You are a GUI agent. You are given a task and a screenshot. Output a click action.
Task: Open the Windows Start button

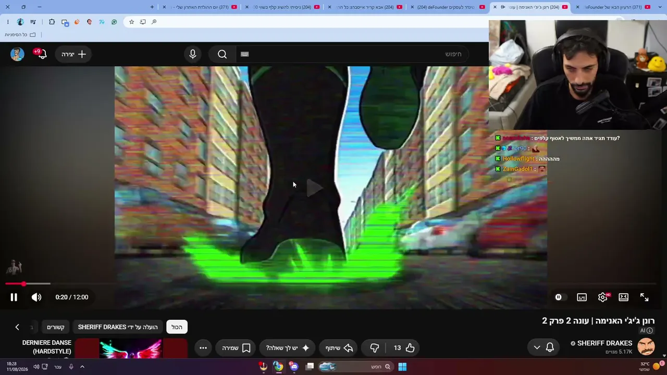click(402, 367)
